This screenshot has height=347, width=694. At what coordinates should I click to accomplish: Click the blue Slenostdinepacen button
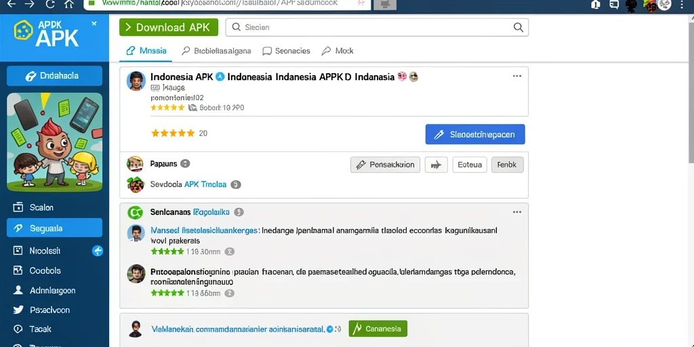pos(475,134)
